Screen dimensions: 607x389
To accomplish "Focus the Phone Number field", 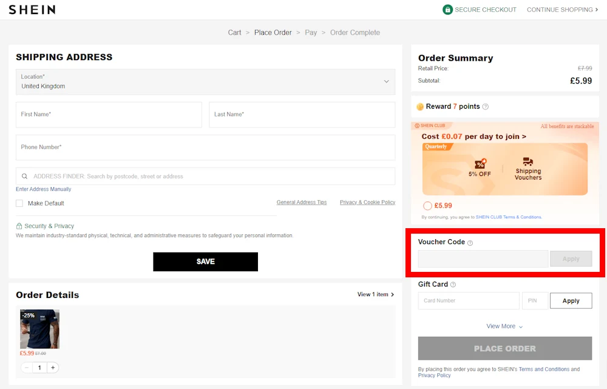I will 206,147.
